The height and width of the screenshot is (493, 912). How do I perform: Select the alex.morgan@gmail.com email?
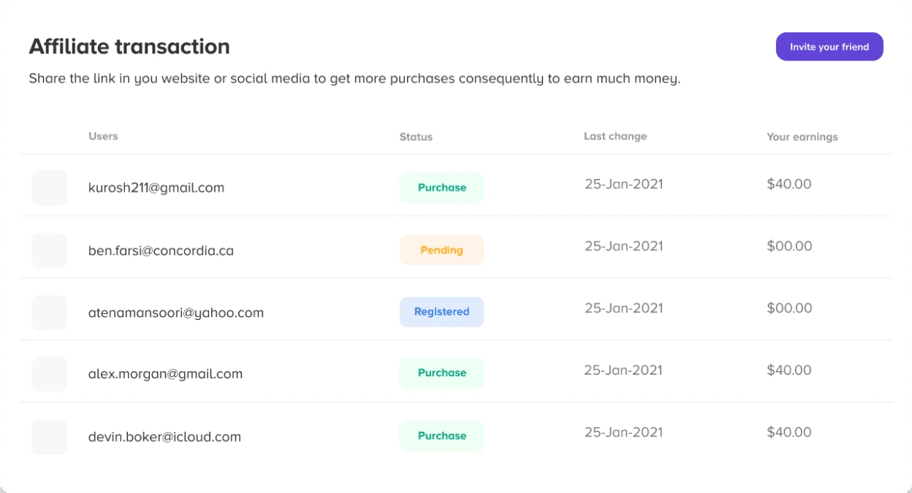(165, 374)
